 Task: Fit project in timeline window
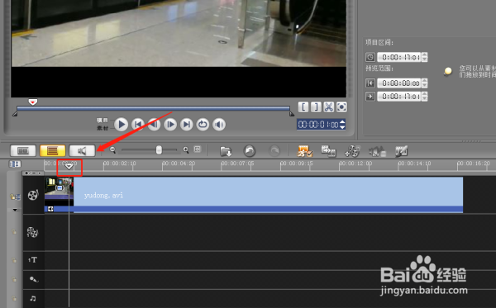(198, 149)
